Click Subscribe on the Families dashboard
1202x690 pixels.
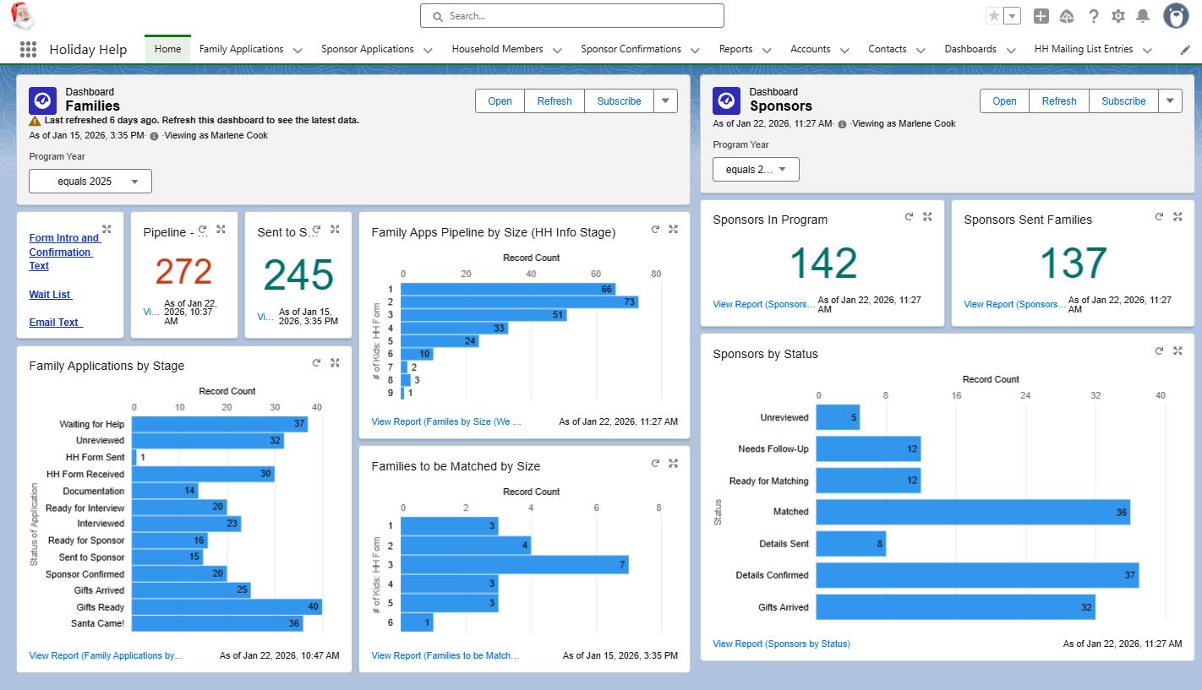tap(619, 101)
